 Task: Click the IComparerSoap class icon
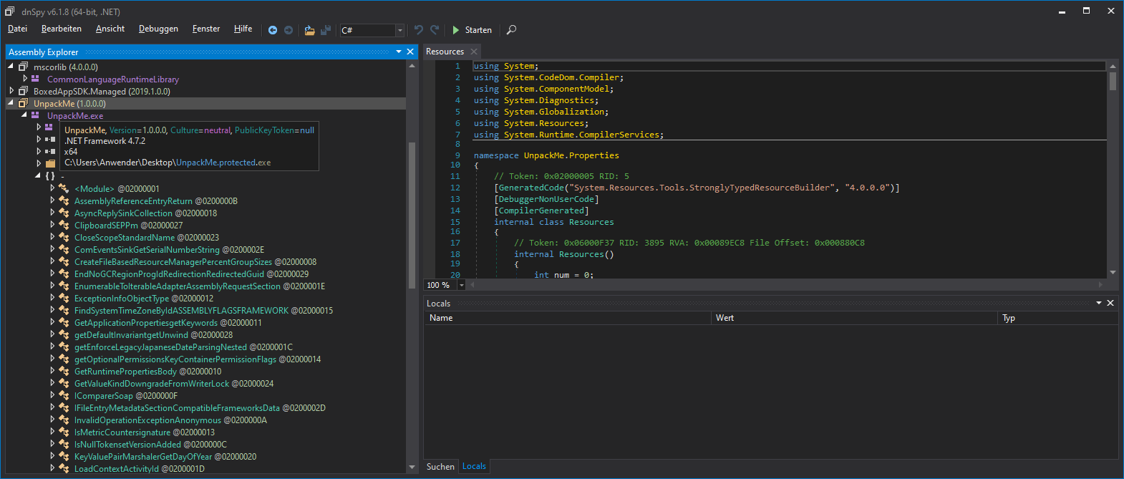(64, 395)
